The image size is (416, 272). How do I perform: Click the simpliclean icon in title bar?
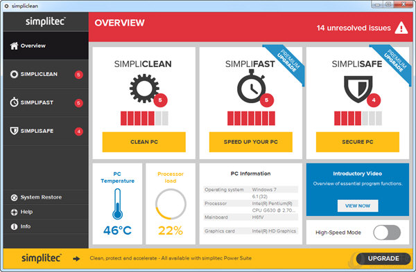(7, 6)
